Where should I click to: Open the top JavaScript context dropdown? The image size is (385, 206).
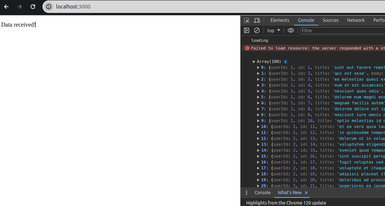274,31
